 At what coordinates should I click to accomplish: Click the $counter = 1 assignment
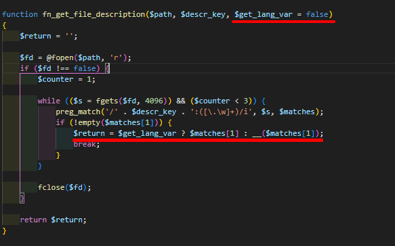(x=66, y=79)
